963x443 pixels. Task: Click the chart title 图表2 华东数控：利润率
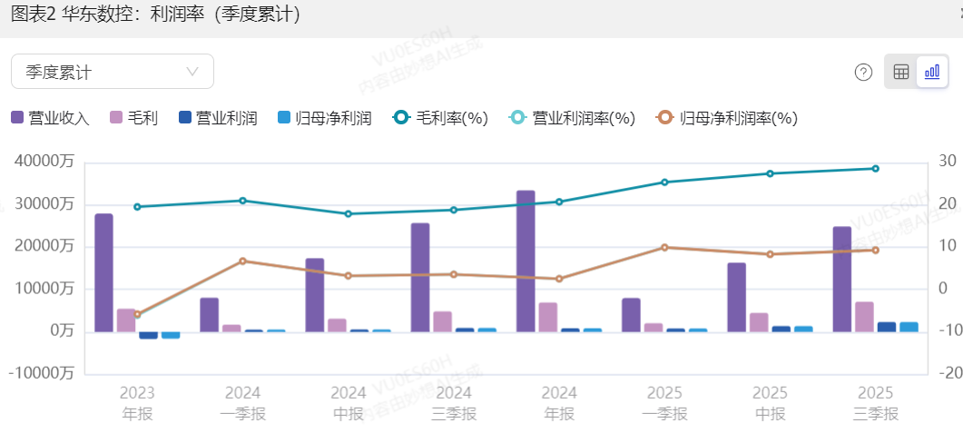155,15
